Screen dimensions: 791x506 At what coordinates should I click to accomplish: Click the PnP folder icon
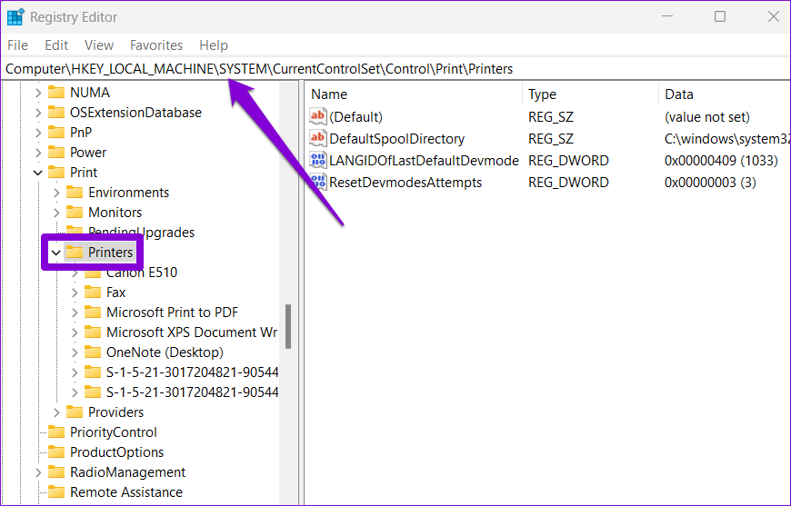56,132
